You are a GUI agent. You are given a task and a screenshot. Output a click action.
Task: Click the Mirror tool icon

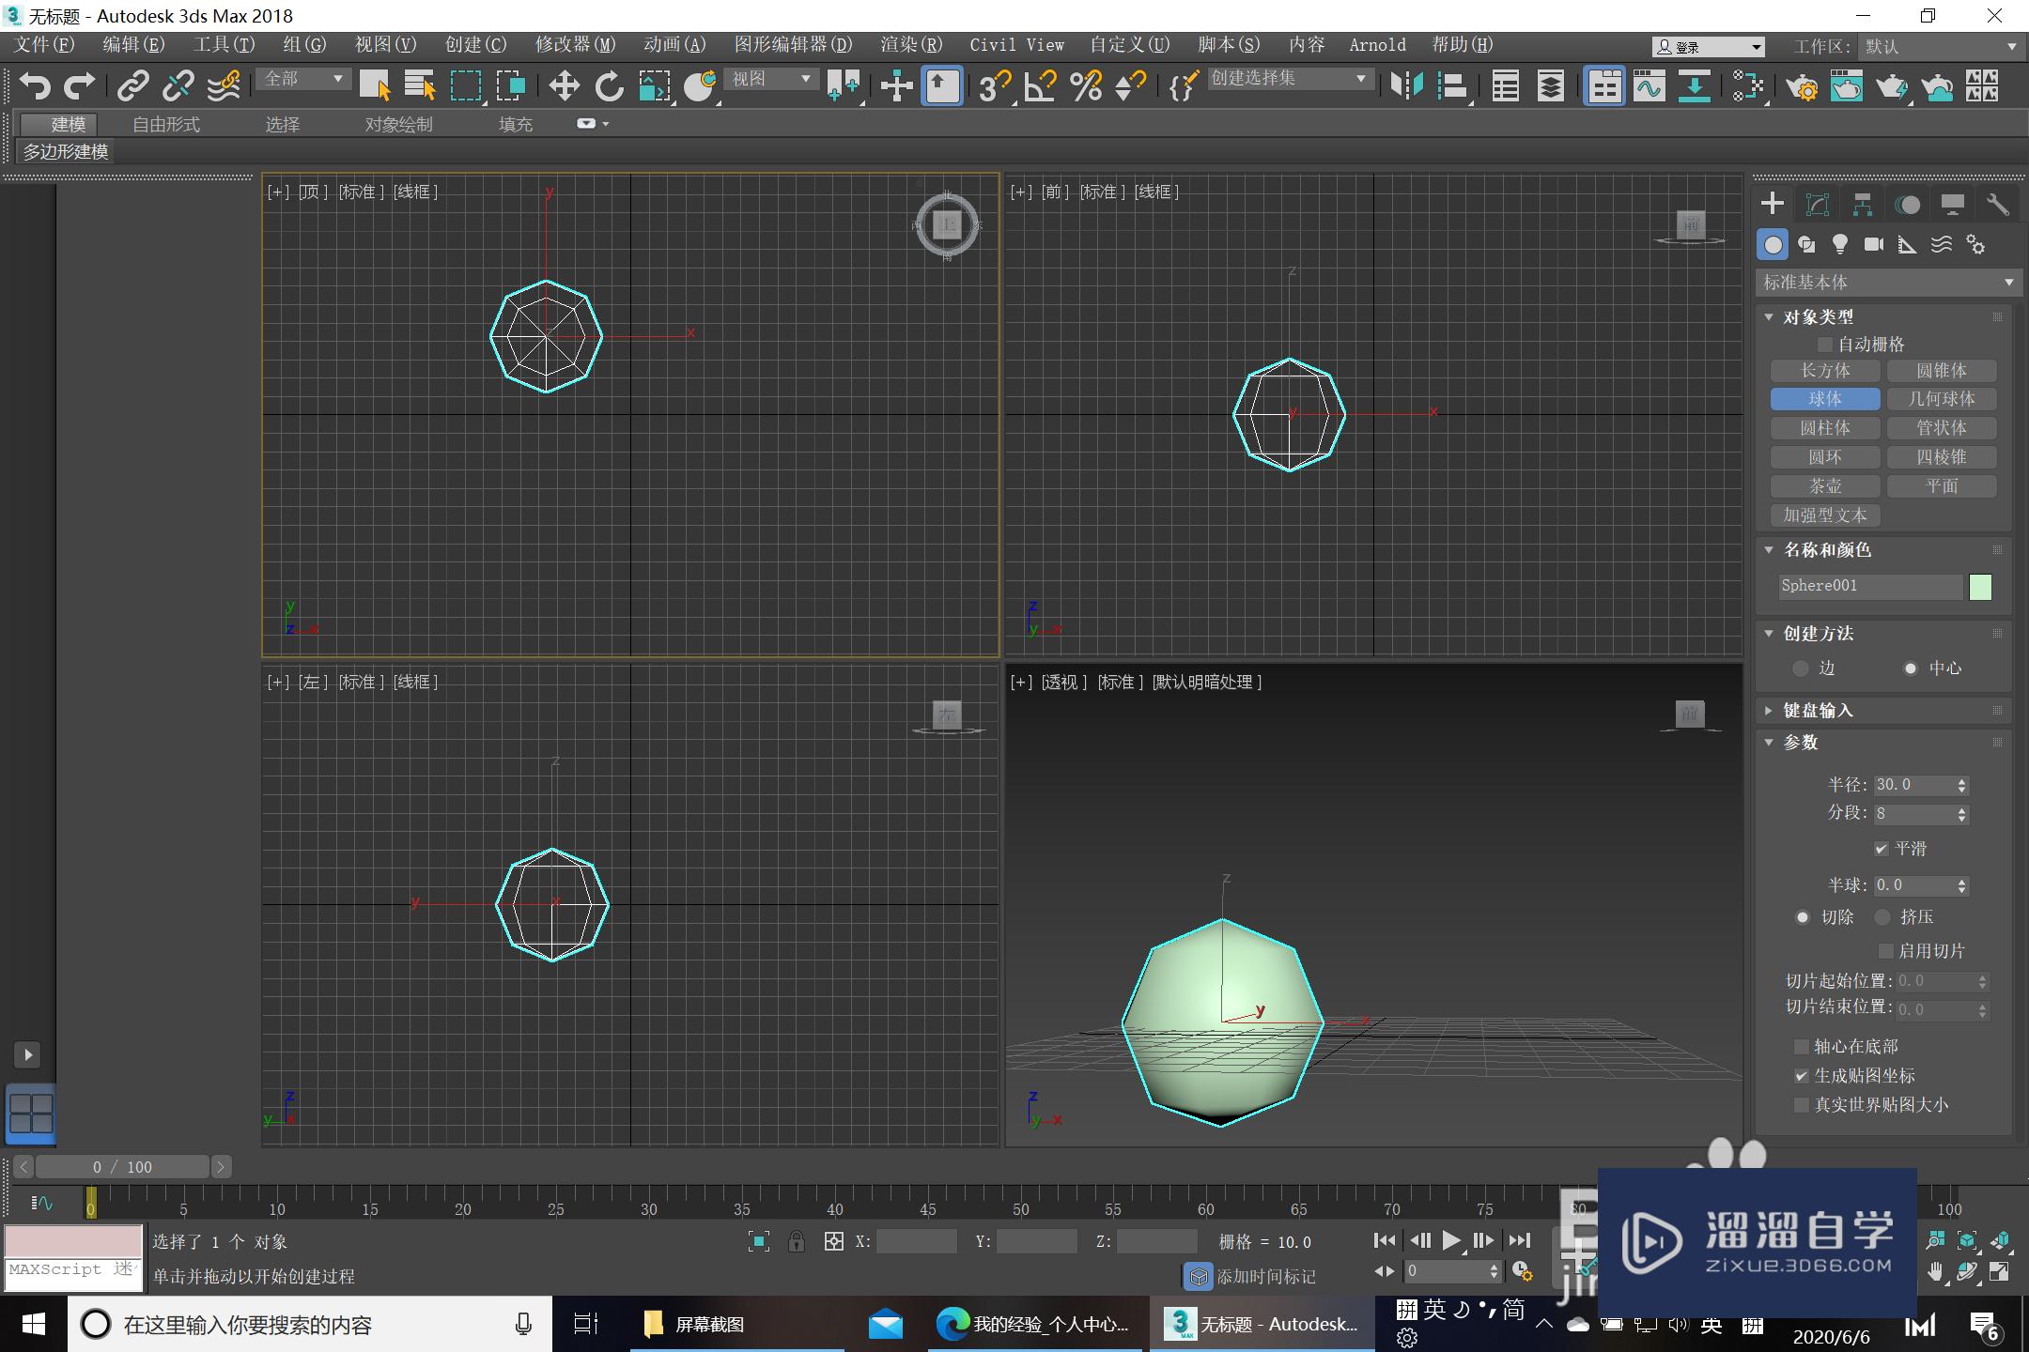coord(1406,86)
